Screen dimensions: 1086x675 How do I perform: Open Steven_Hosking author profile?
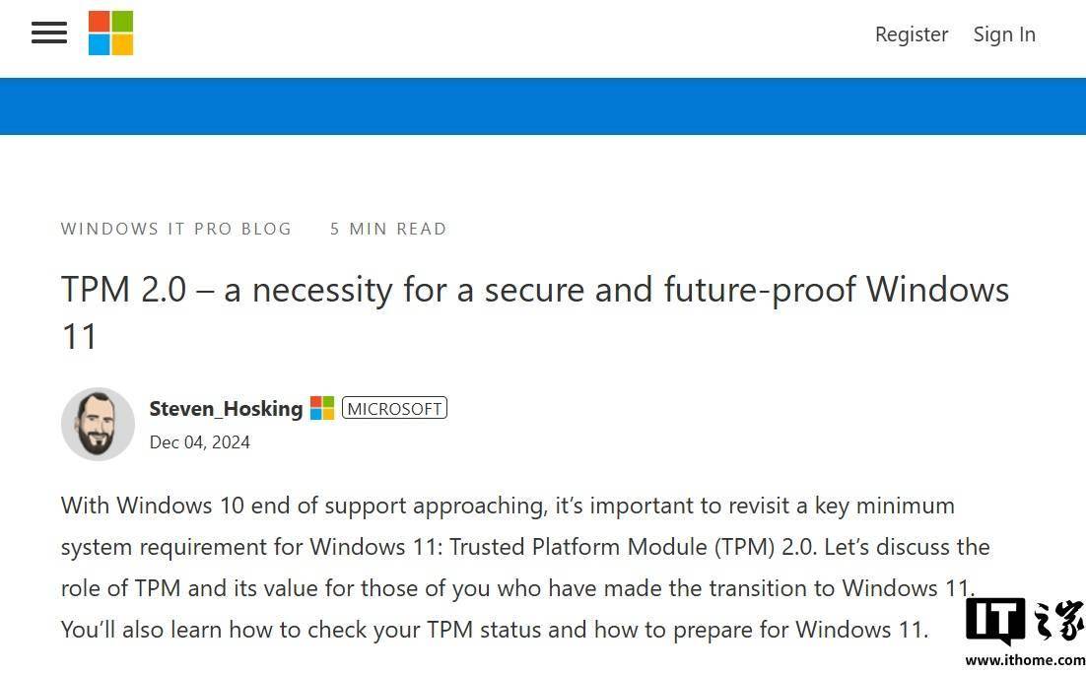[x=226, y=409]
